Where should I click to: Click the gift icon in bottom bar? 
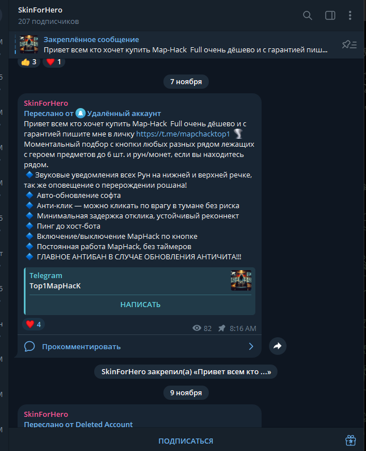pos(351,440)
